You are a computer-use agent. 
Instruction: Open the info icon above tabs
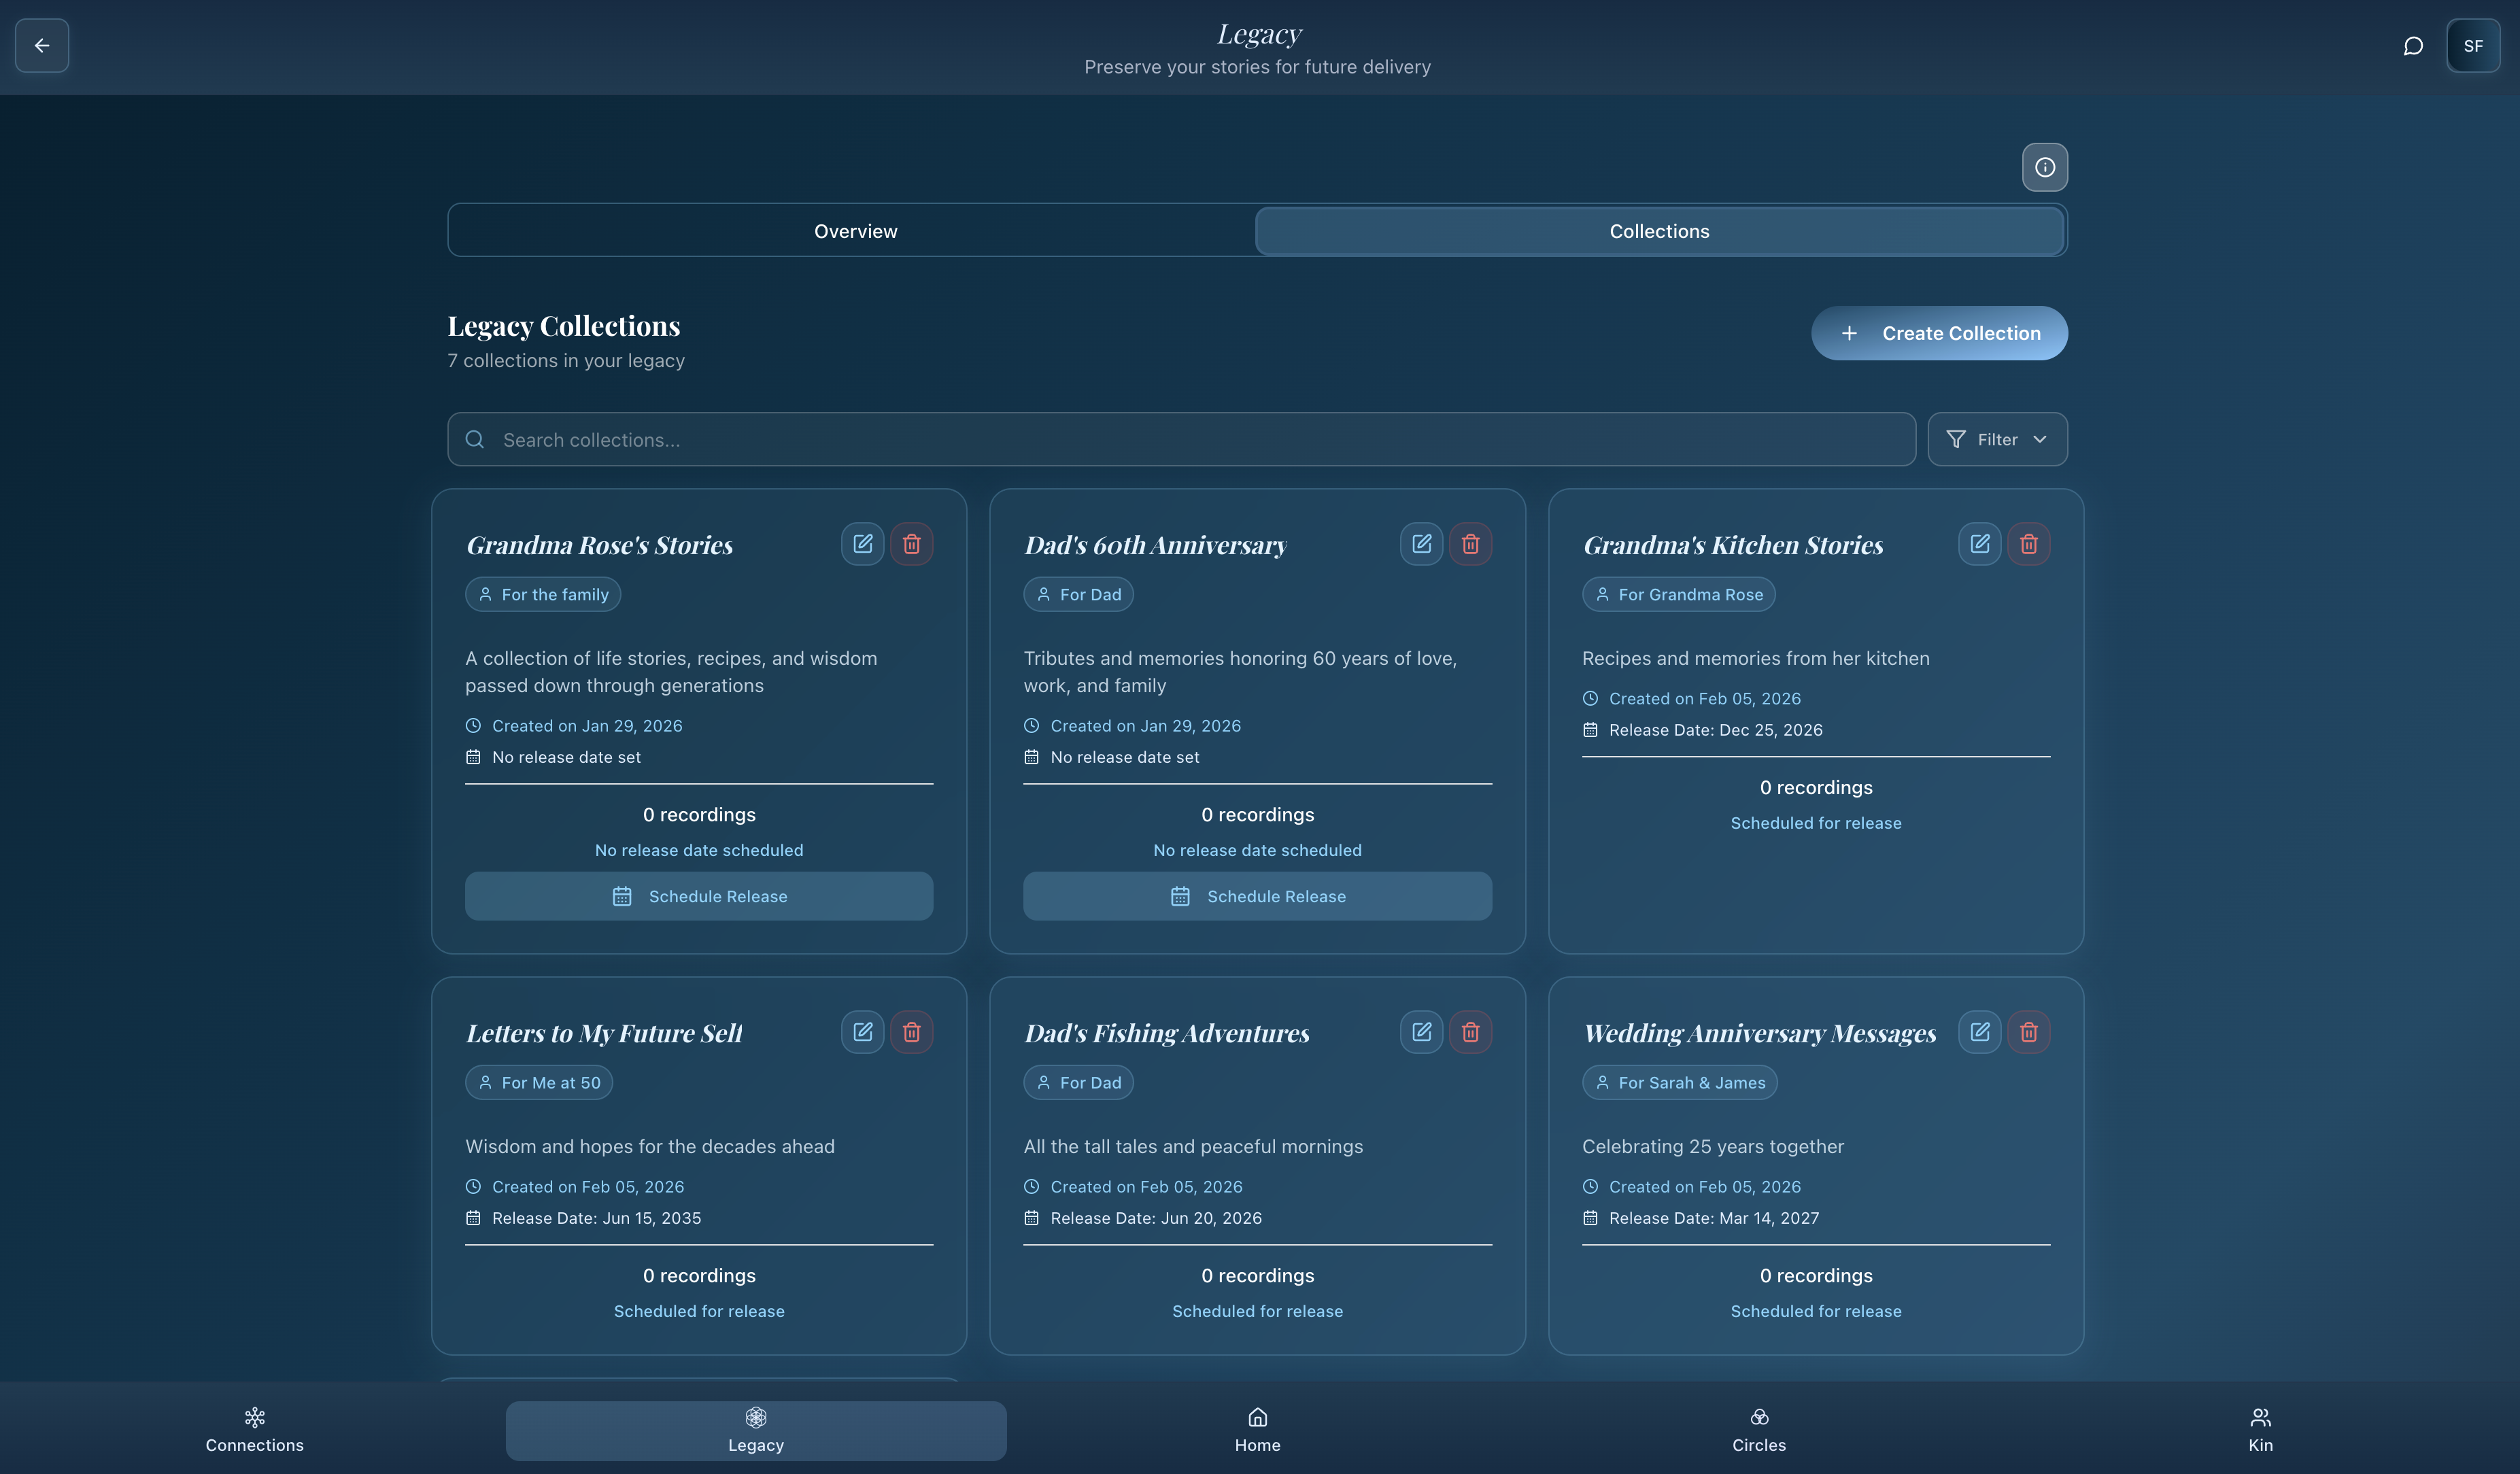(2044, 167)
